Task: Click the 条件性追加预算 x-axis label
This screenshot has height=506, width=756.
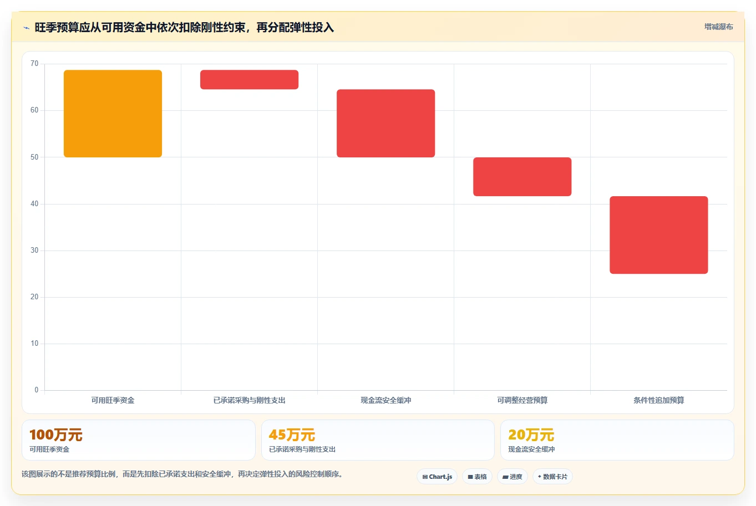Action: coord(659,400)
